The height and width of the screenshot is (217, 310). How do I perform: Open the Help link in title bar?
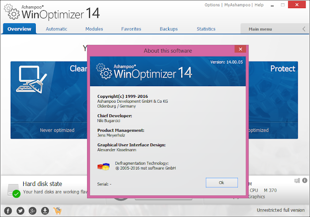[x=259, y=5]
